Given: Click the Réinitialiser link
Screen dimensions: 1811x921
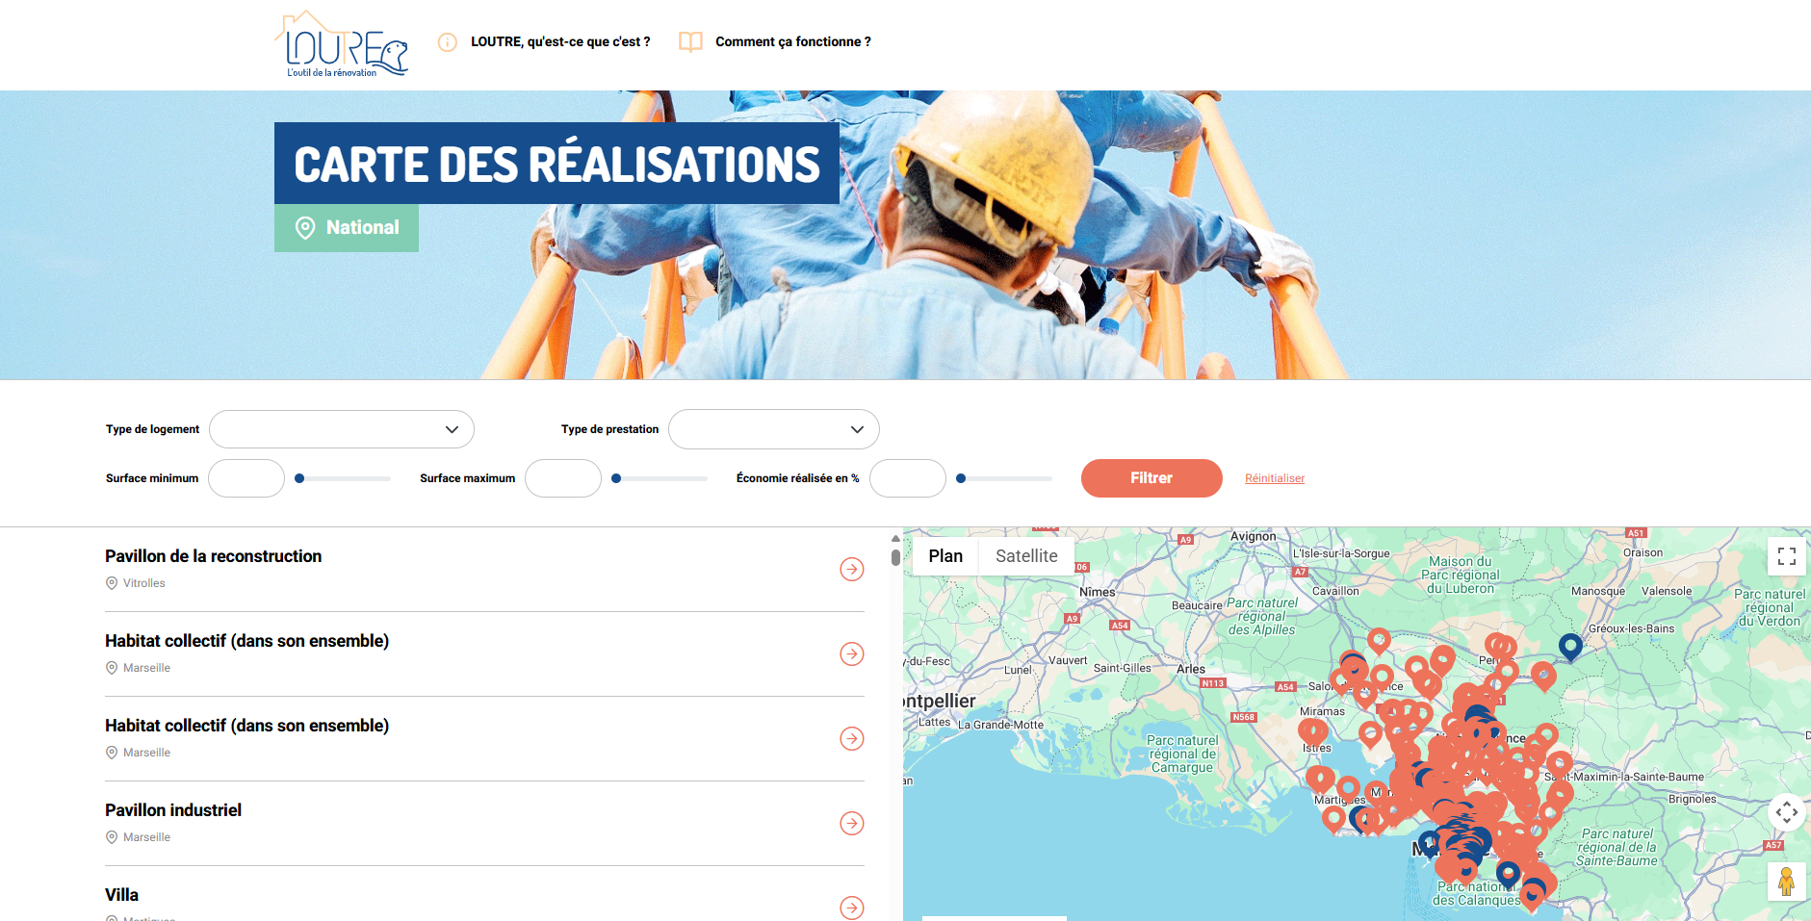Looking at the screenshot, I should click(x=1274, y=478).
